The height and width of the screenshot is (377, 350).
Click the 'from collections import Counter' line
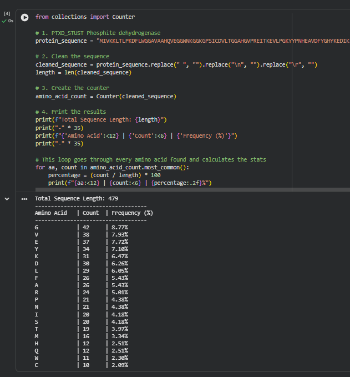[x=85, y=17]
